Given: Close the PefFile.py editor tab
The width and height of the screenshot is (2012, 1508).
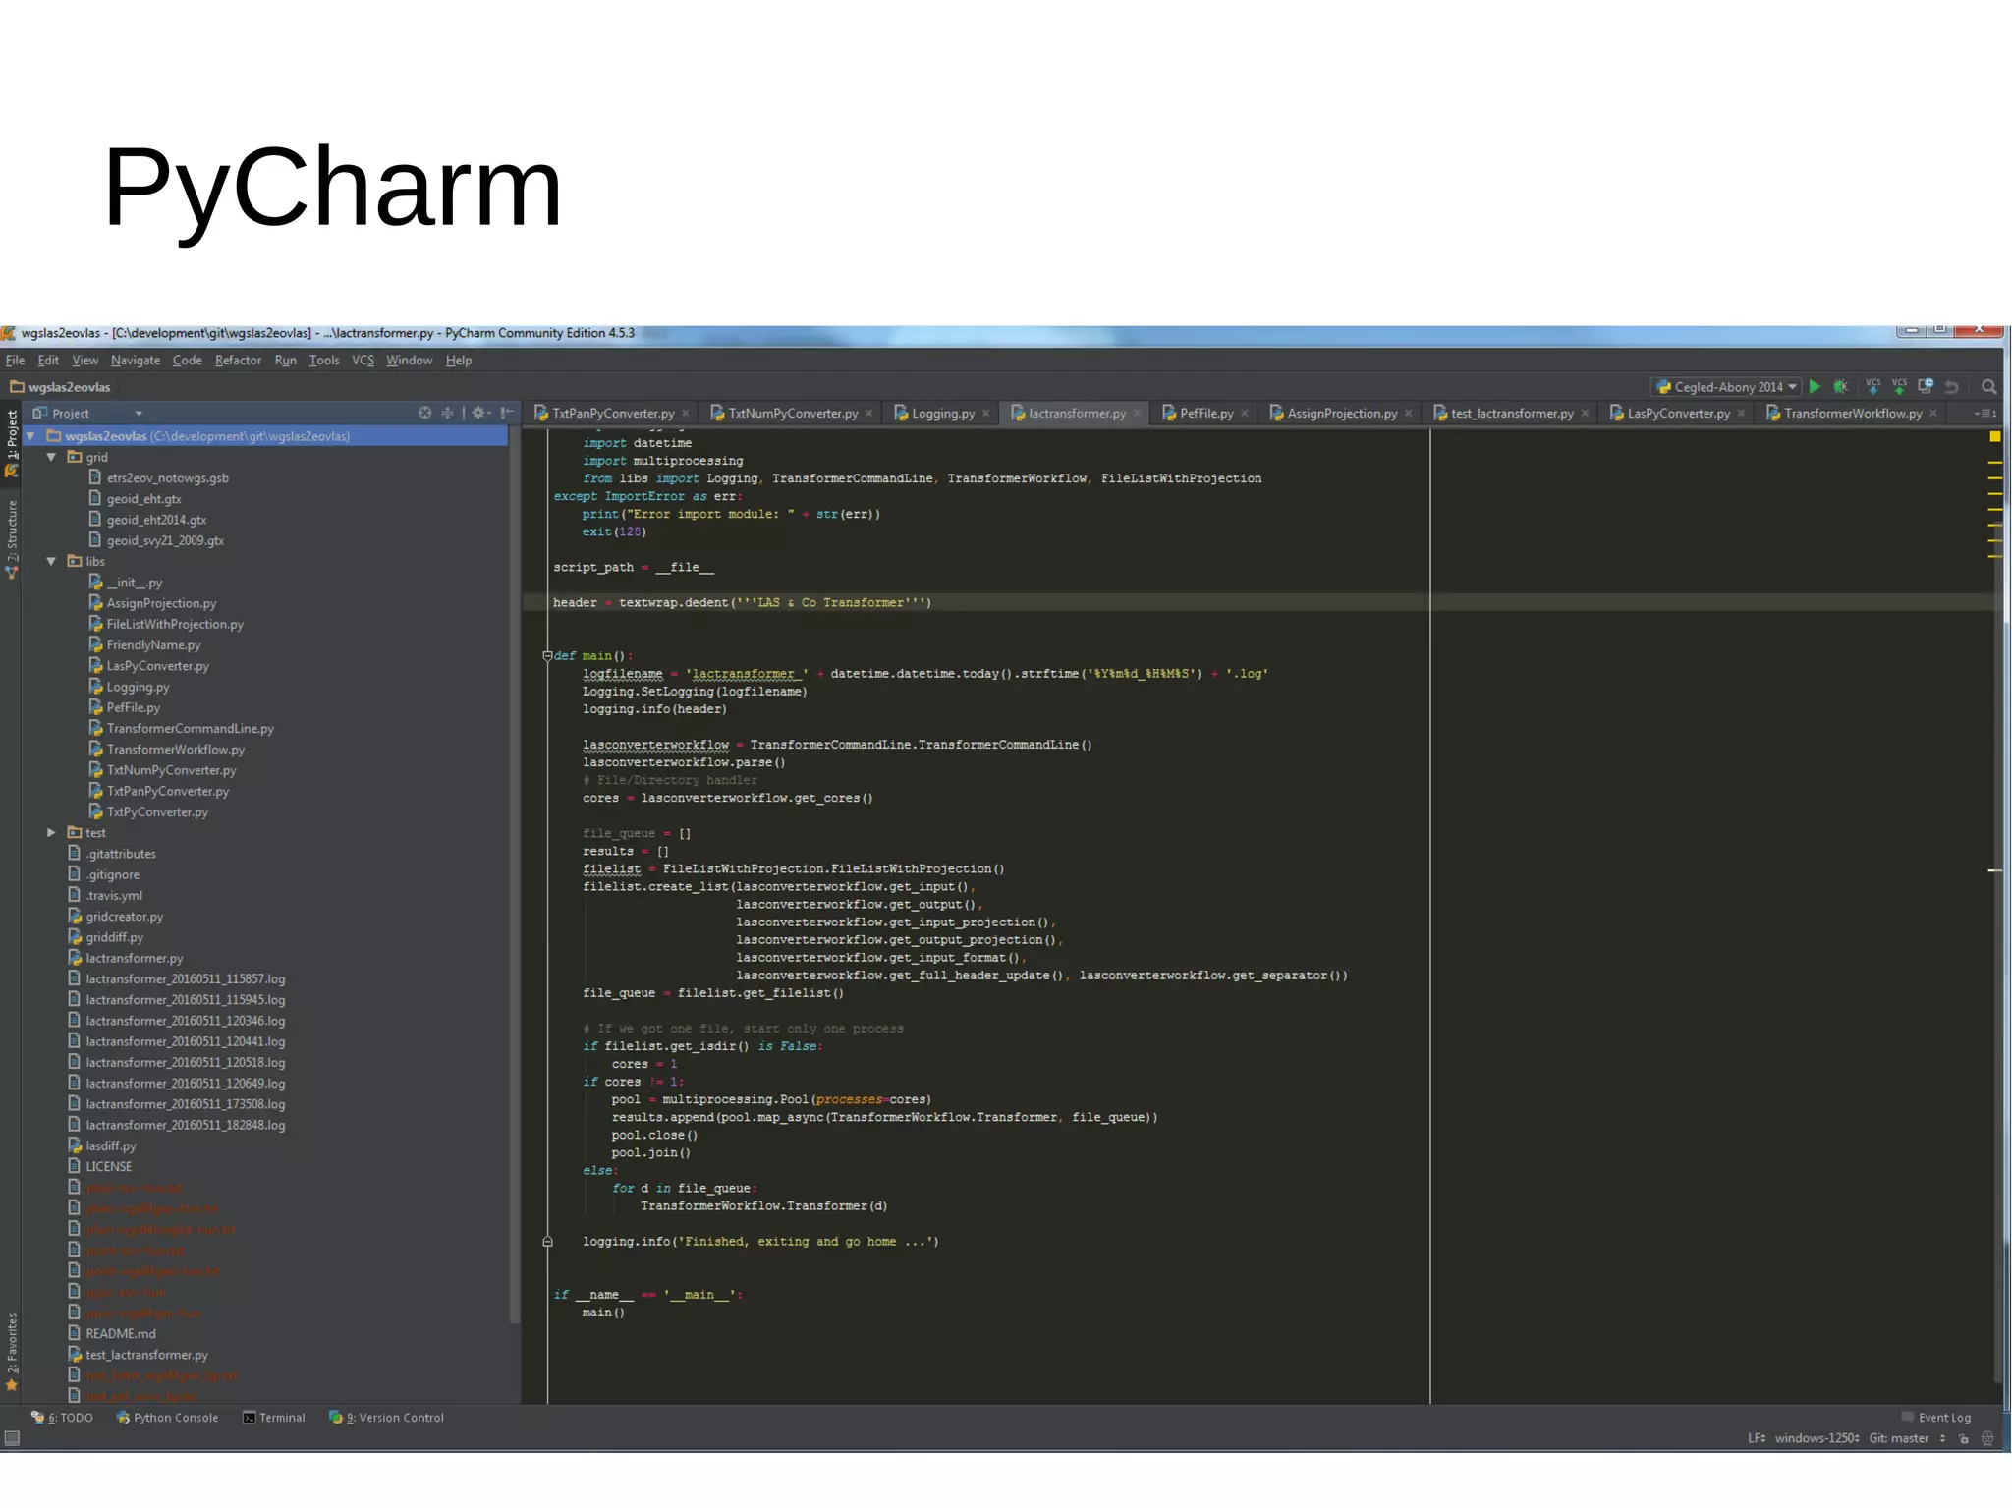Looking at the screenshot, I should pyautogui.click(x=1245, y=414).
